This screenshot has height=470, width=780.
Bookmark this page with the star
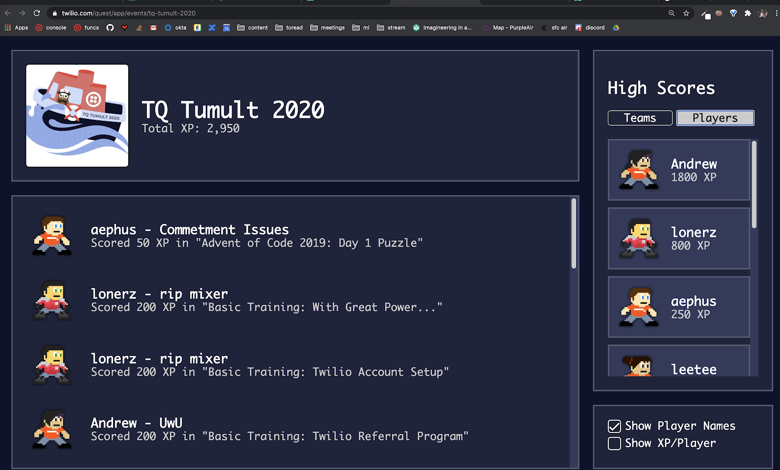(686, 13)
